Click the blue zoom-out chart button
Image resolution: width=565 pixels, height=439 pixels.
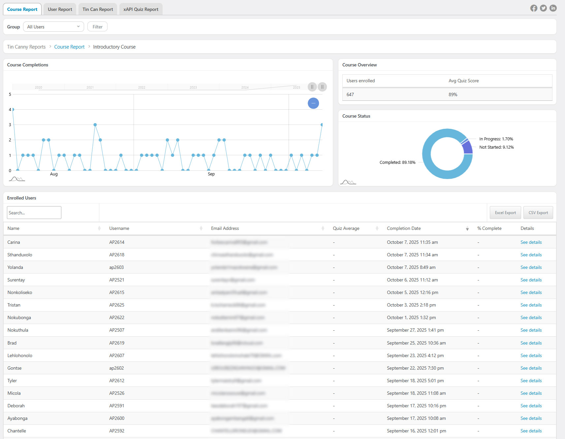pyautogui.click(x=313, y=103)
